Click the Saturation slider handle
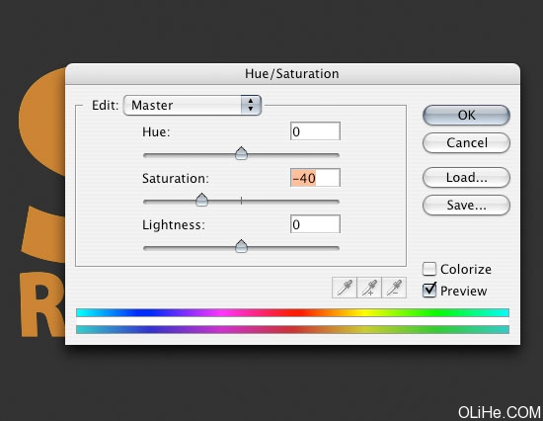 (201, 200)
